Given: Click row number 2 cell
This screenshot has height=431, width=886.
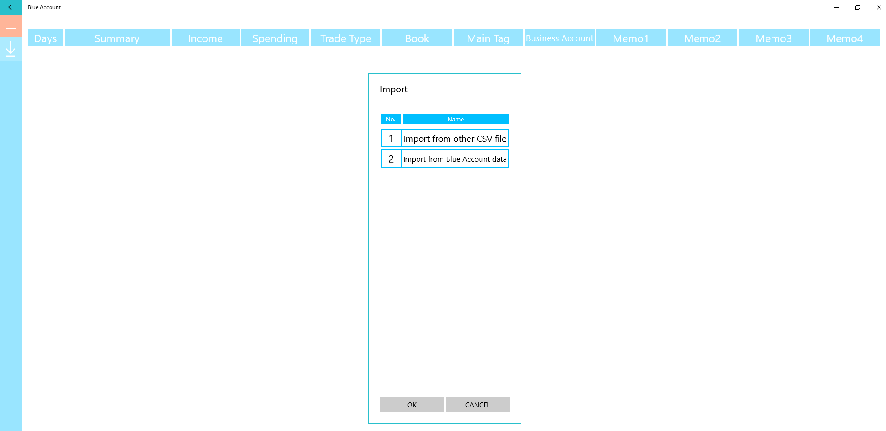Looking at the screenshot, I should click(x=391, y=159).
